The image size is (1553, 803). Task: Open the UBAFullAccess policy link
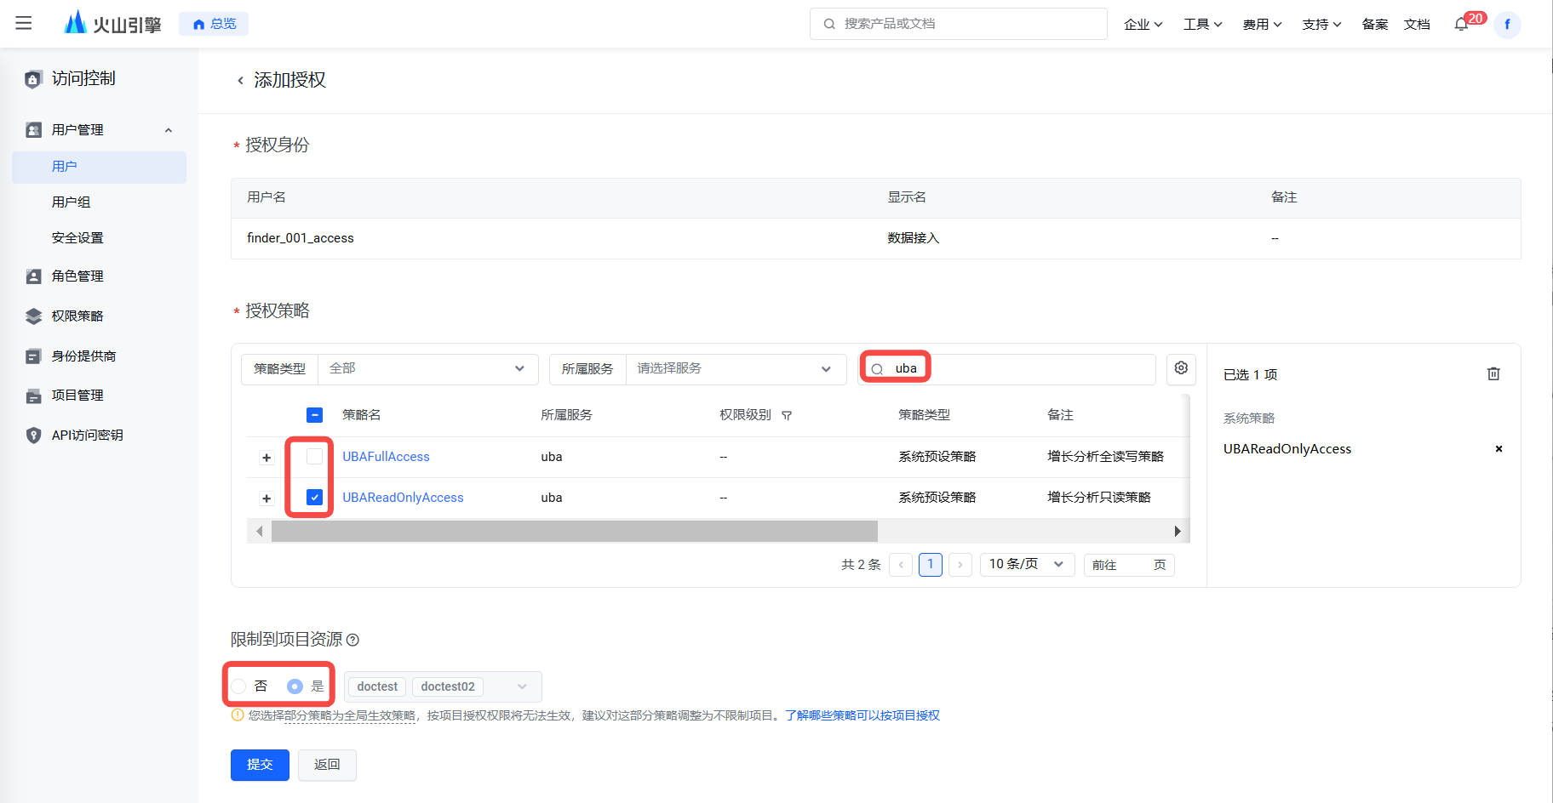[386, 457]
